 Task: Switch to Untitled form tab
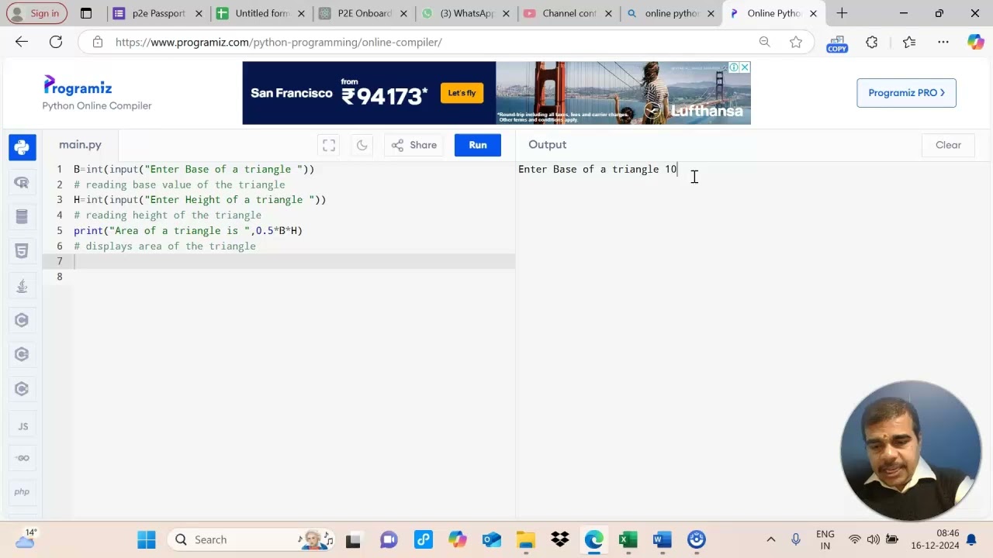tap(261, 13)
